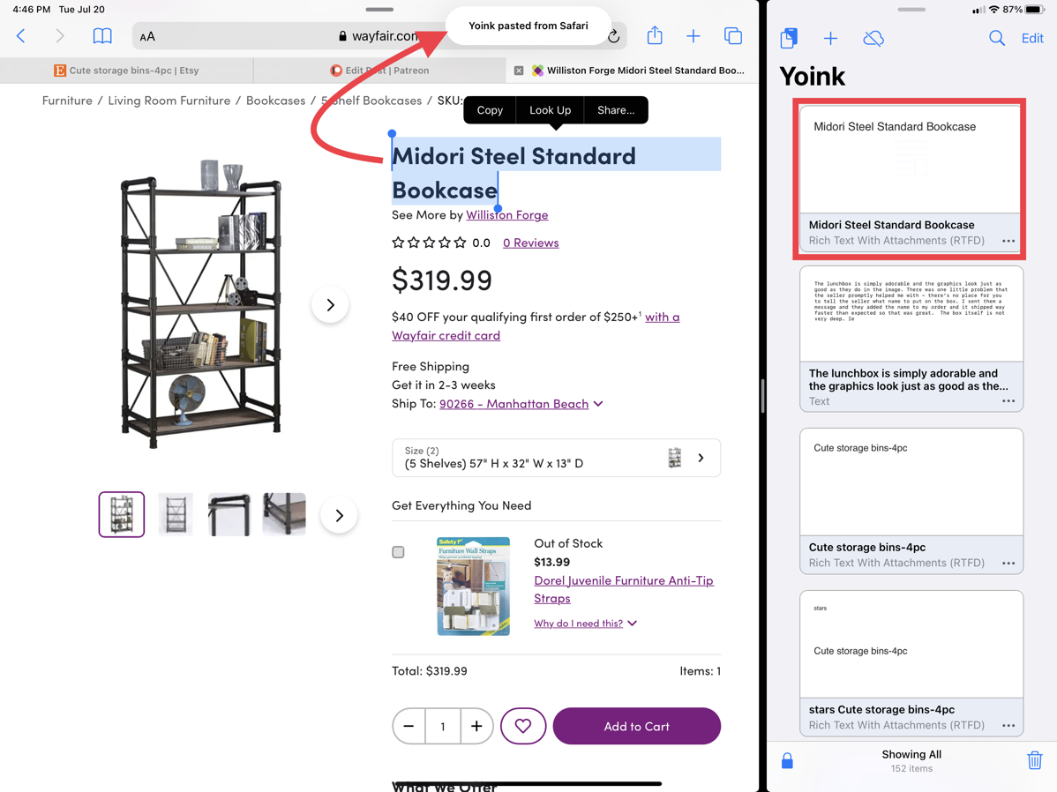Viewport: 1057px width, 792px height.
Task: Open Safari bookmarks book icon
Action: (102, 36)
